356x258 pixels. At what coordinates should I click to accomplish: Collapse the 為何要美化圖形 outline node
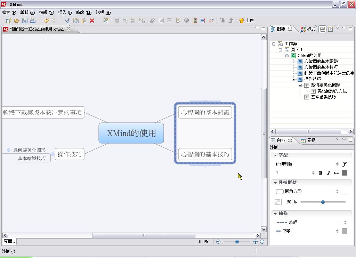(x=300, y=85)
